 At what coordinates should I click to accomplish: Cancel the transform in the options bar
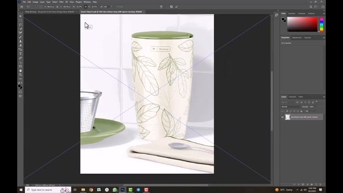(x=171, y=7)
